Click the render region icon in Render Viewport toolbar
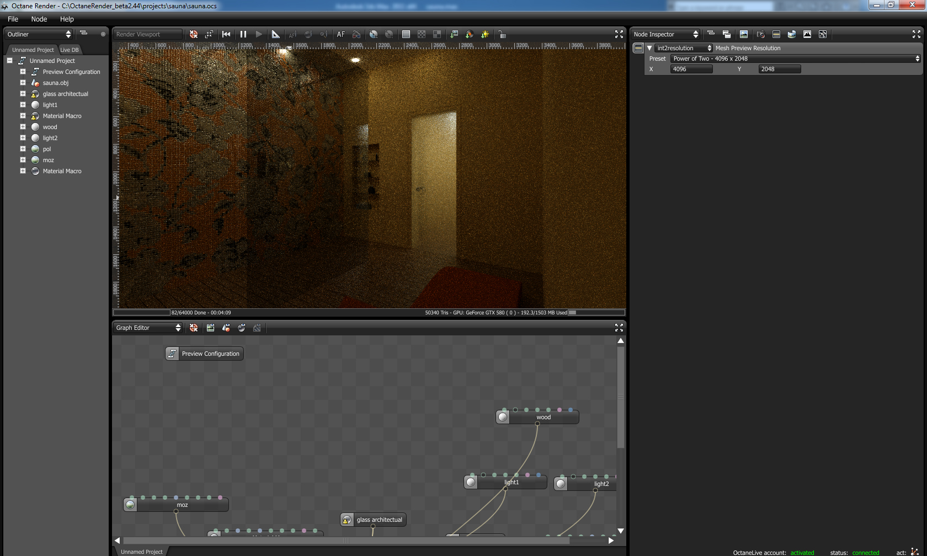This screenshot has width=927, height=556. pyautogui.click(x=209, y=34)
